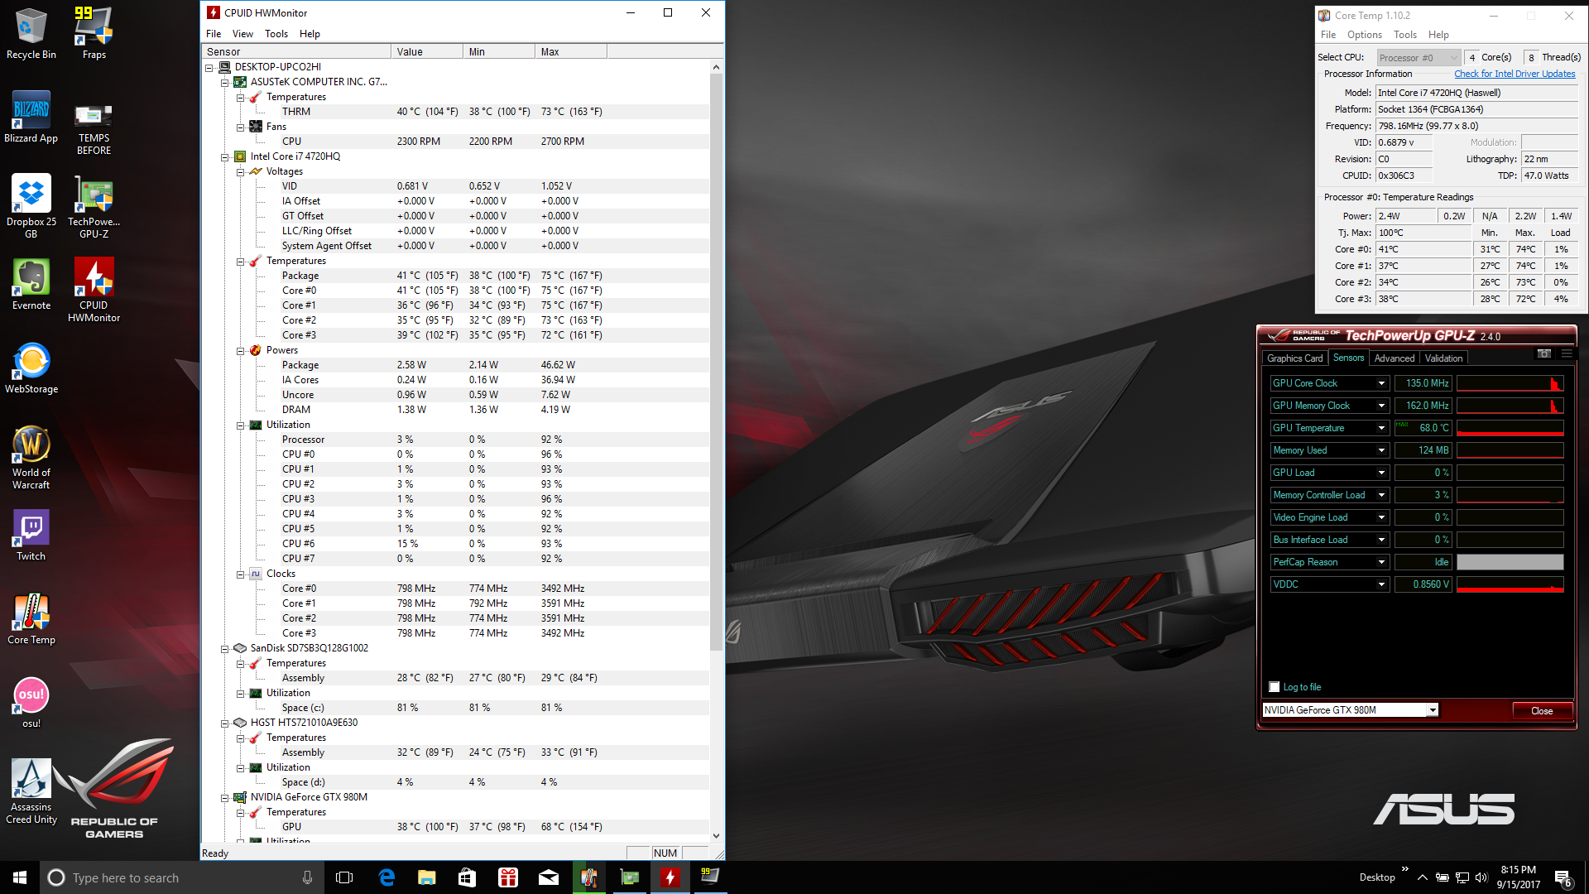Switch to GPU-Z Validation tab
1589x894 pixels.
(x=1443, y=358)
